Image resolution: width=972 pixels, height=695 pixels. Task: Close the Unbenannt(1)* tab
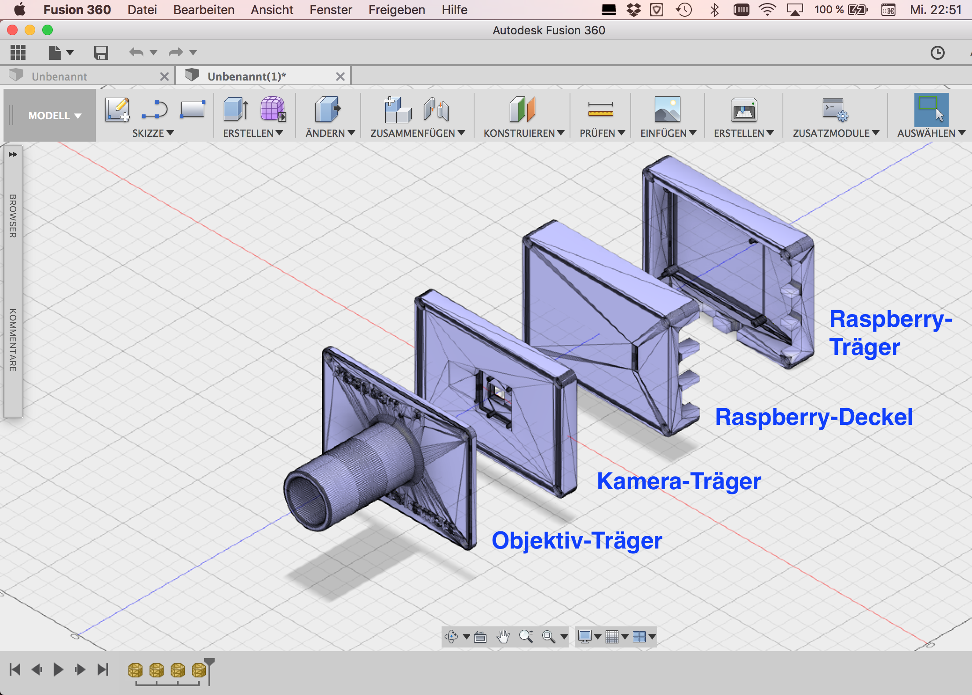tap(340, 77)
